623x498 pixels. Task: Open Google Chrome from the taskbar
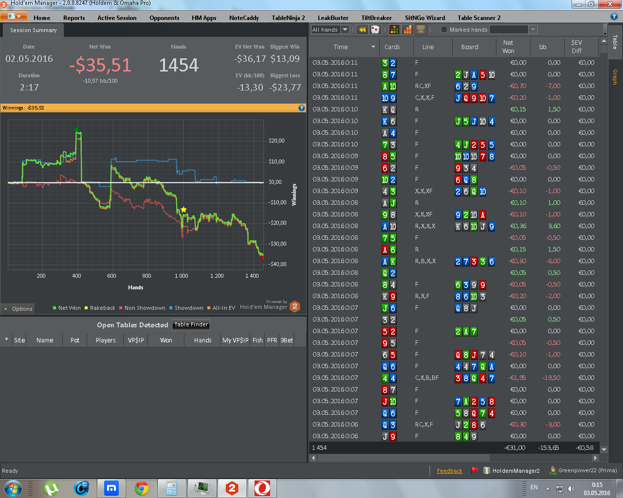tap(142, 488)
